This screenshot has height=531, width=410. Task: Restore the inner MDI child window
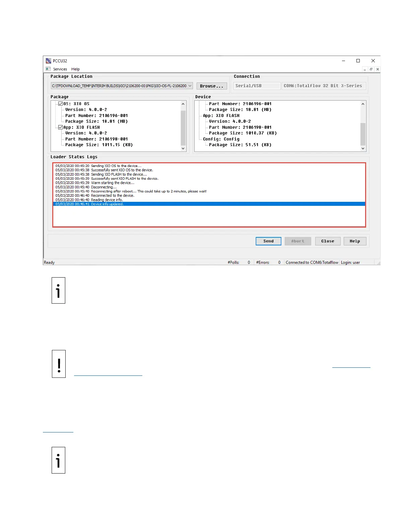371,69
